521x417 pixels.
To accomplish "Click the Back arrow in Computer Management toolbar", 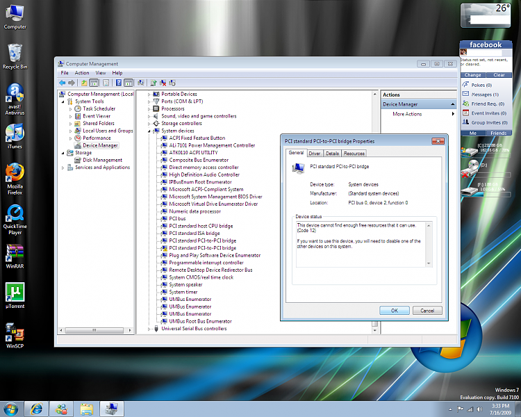I will [x=62, y=83].
